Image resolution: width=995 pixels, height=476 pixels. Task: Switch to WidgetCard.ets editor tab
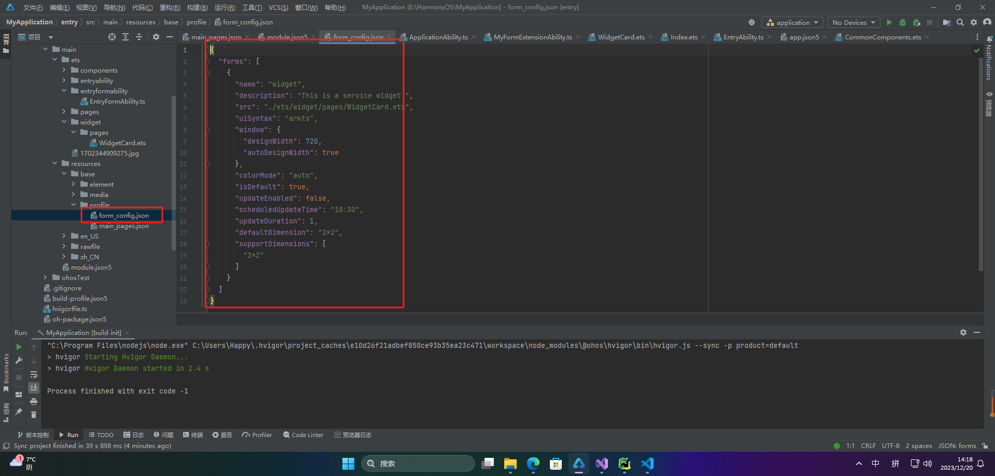click(x=621, y=37)
